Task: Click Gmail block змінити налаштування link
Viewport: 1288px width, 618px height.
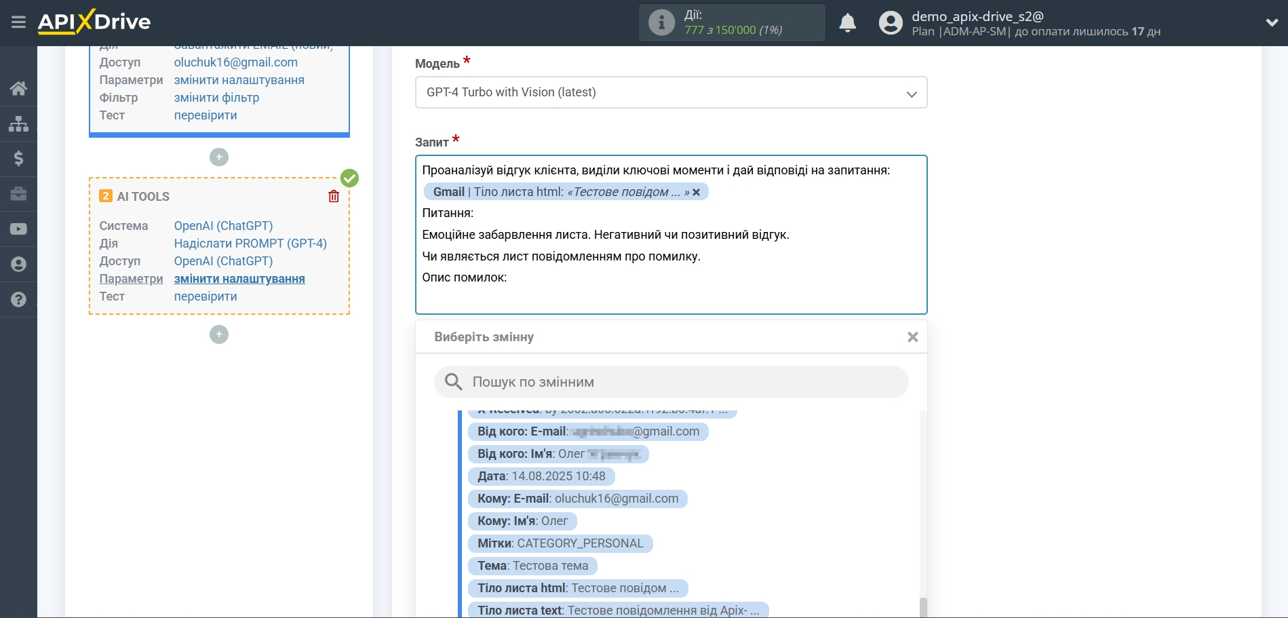Action: 239,80
